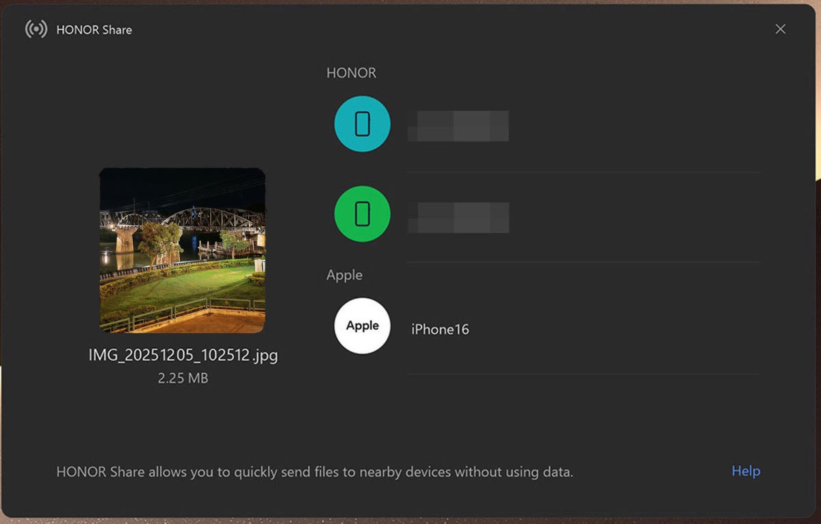Image resolution: width=821 pixels, height=524 pixels.
Task: Click the file name IMG_20251205_102512.jpg
Action: (183, 355)
